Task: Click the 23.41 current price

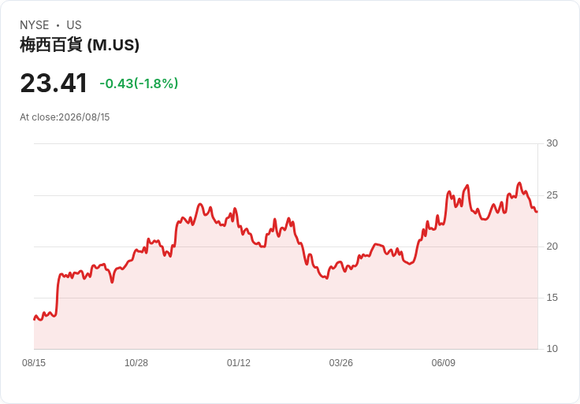Action: click(x=54, y=83)
